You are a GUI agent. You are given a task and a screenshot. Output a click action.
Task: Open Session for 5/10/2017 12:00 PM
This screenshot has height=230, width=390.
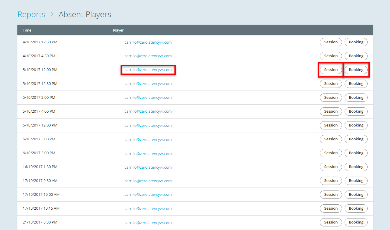pos(331,70)
